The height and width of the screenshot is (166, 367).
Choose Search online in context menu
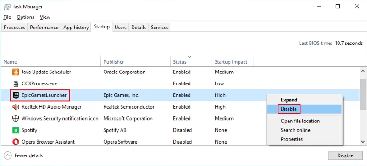tap(304, 130)
